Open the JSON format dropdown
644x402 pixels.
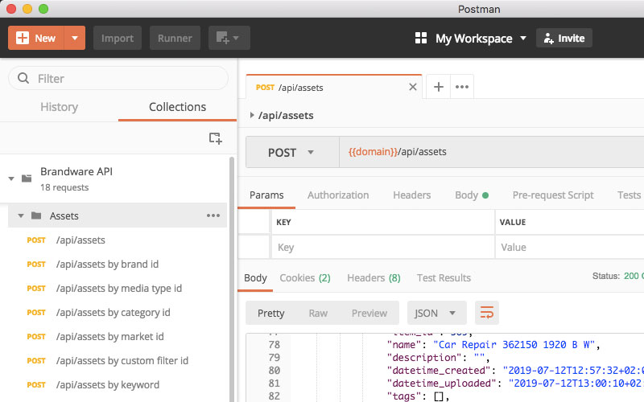[x=437, y=313]
